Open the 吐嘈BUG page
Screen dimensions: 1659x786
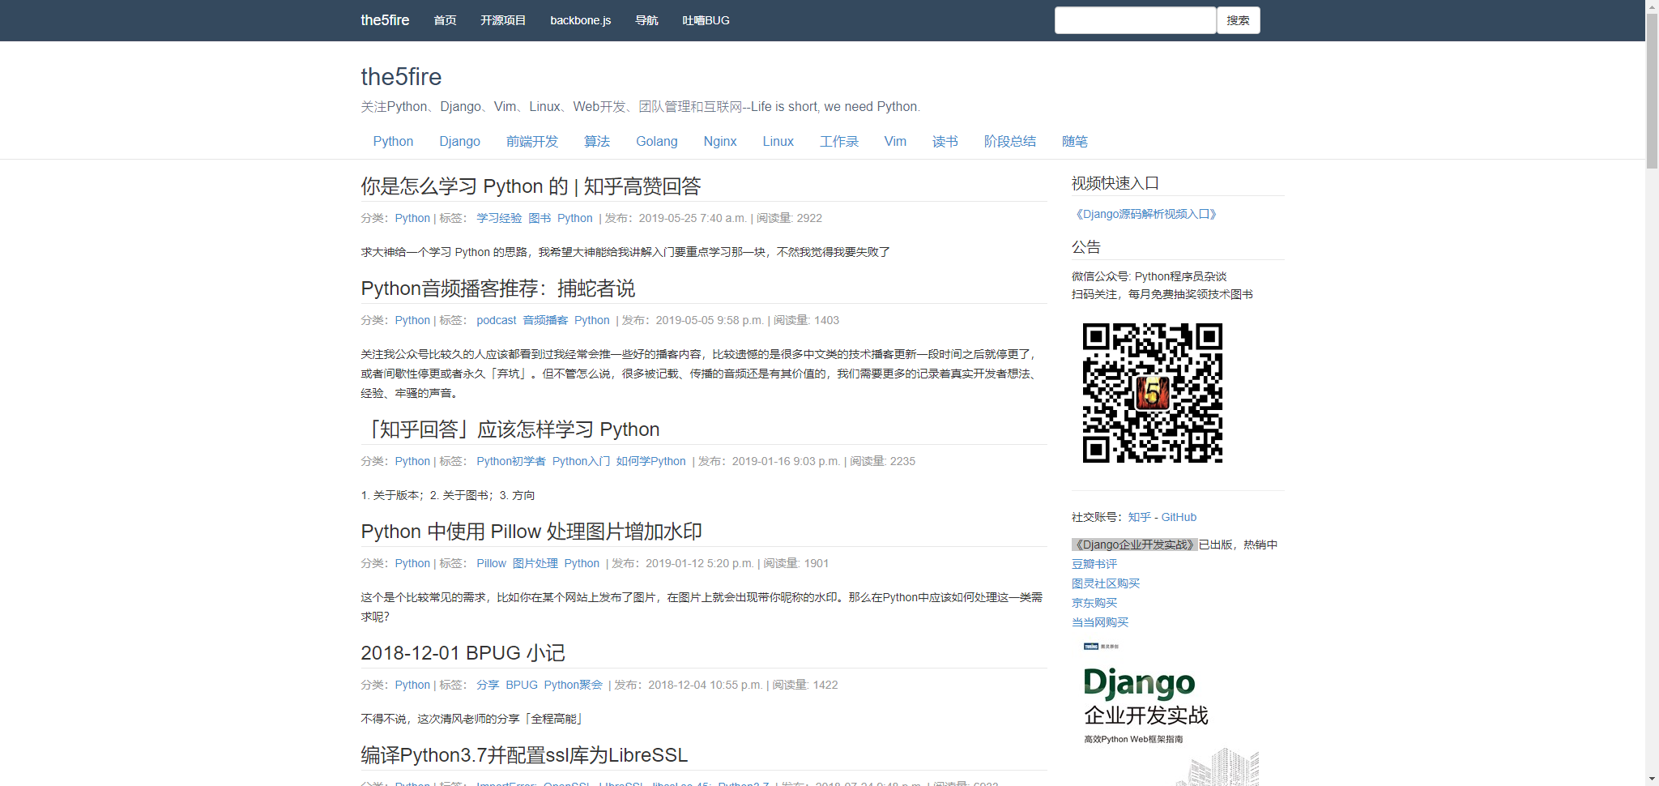(705, 20)
